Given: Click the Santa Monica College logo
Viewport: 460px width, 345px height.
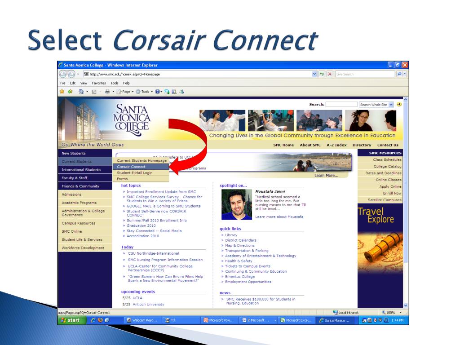Looking at the screenshot, I should click(x=132, y=120).
